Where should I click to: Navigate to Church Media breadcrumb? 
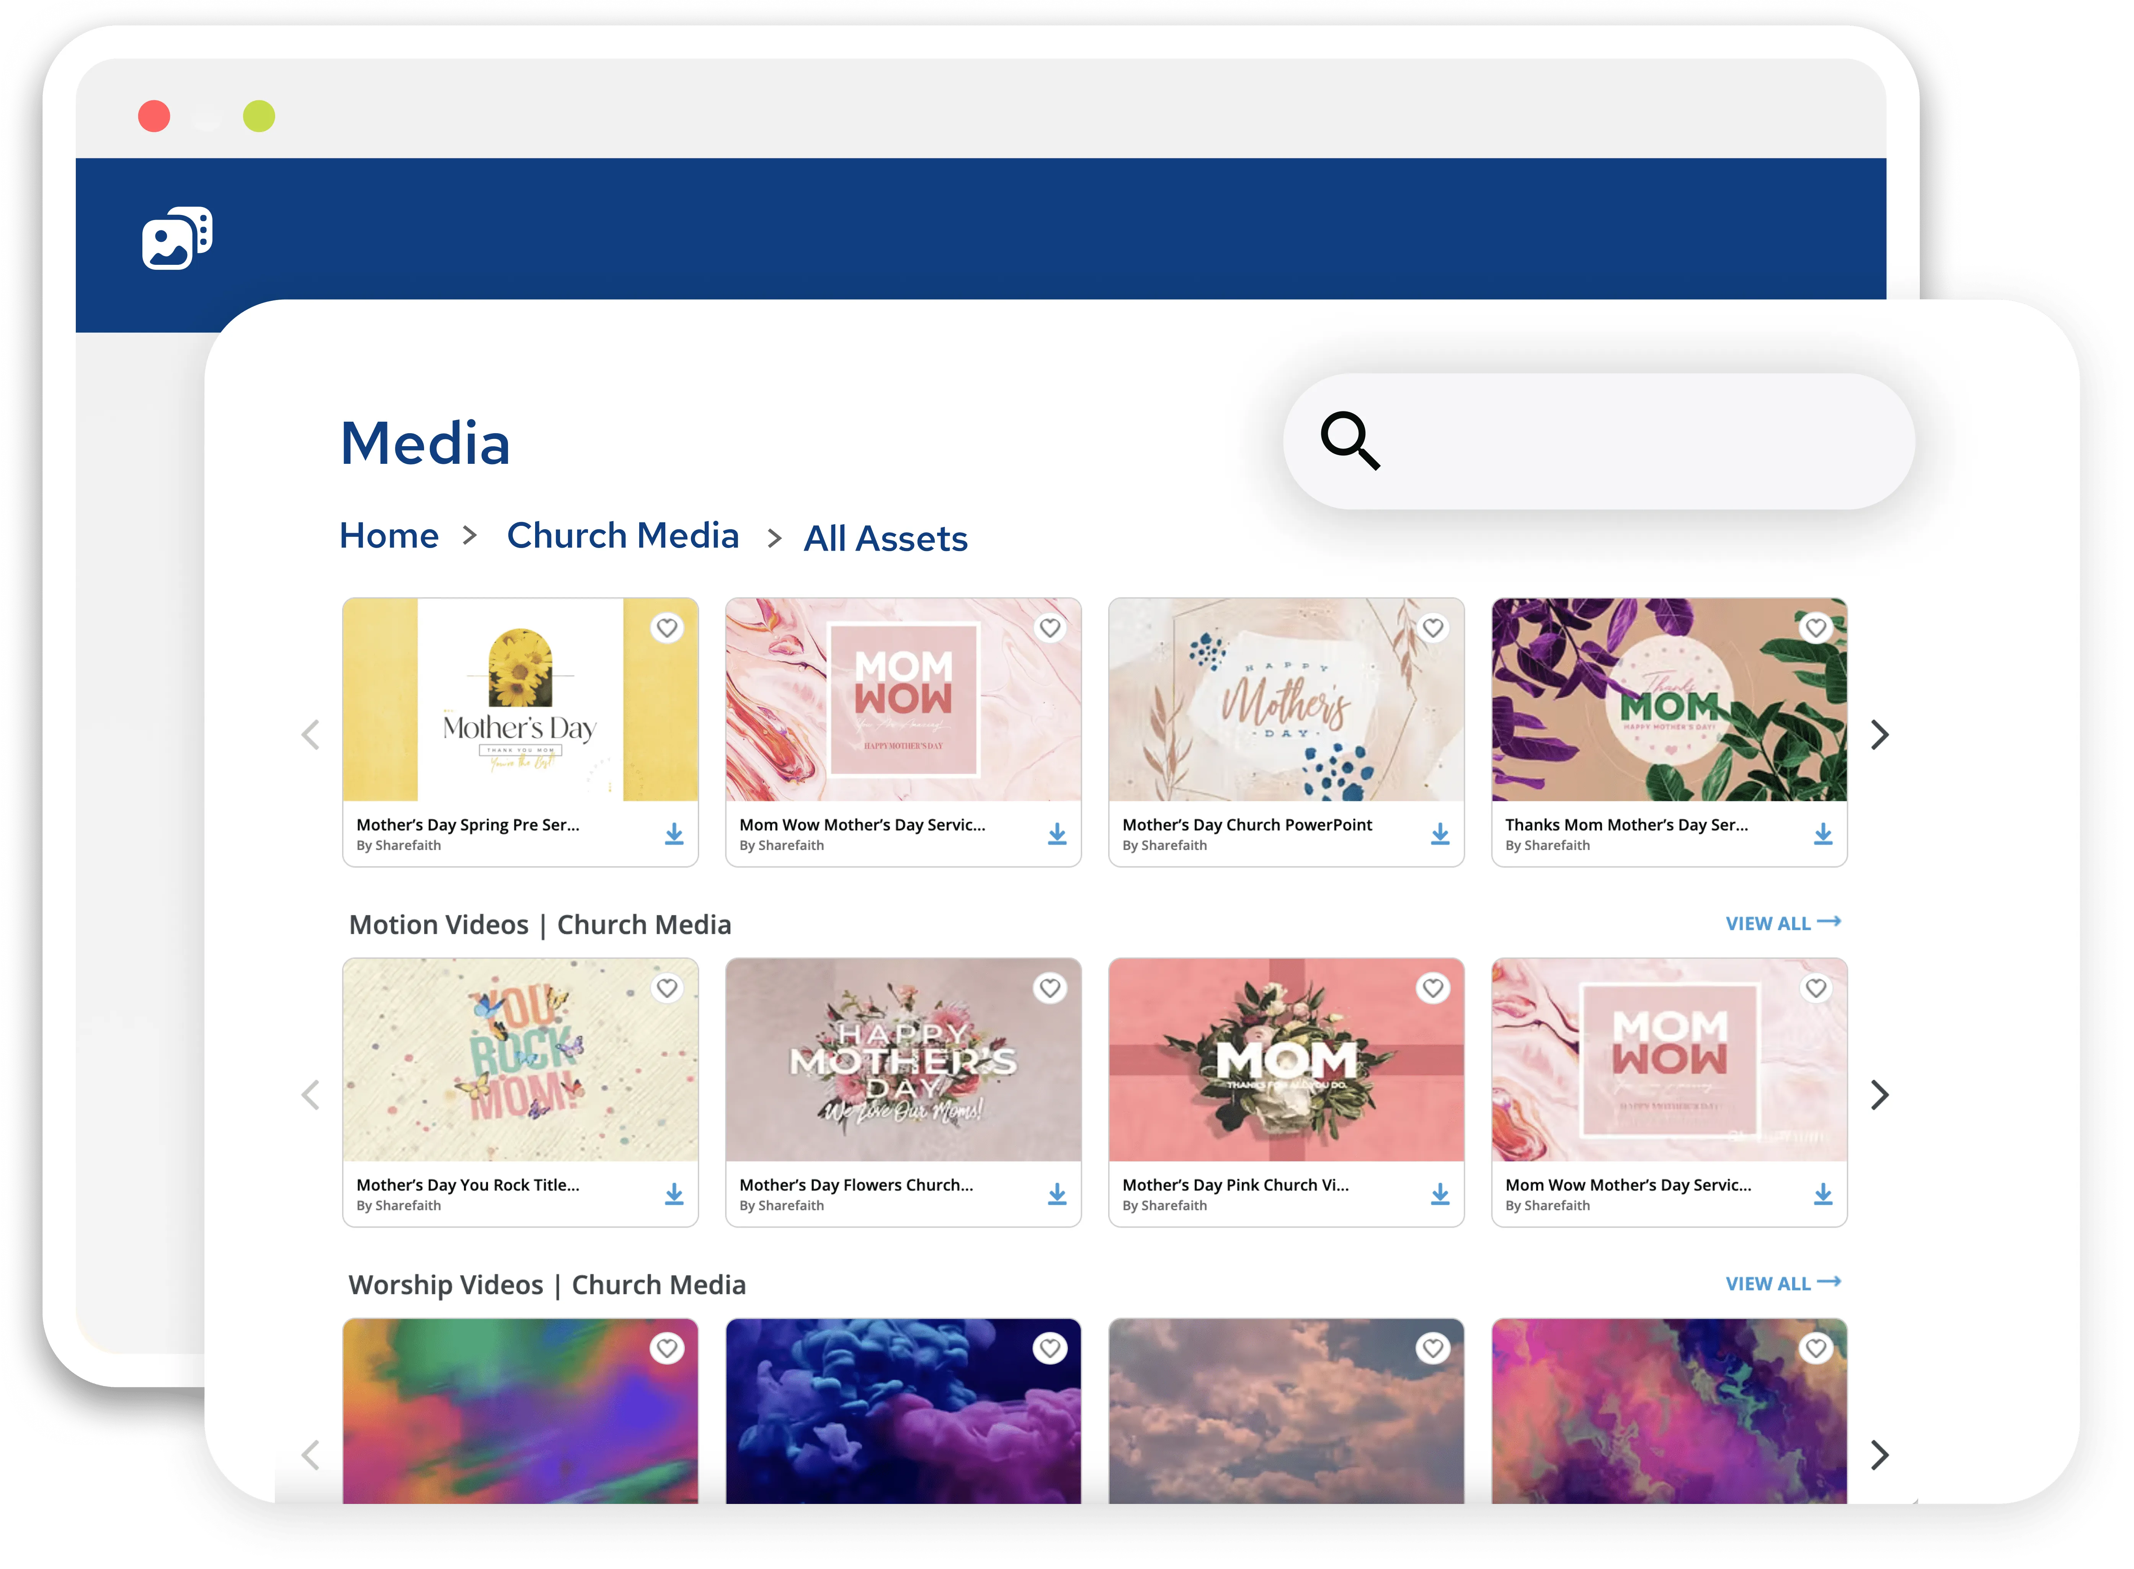(x=622, y=536)
